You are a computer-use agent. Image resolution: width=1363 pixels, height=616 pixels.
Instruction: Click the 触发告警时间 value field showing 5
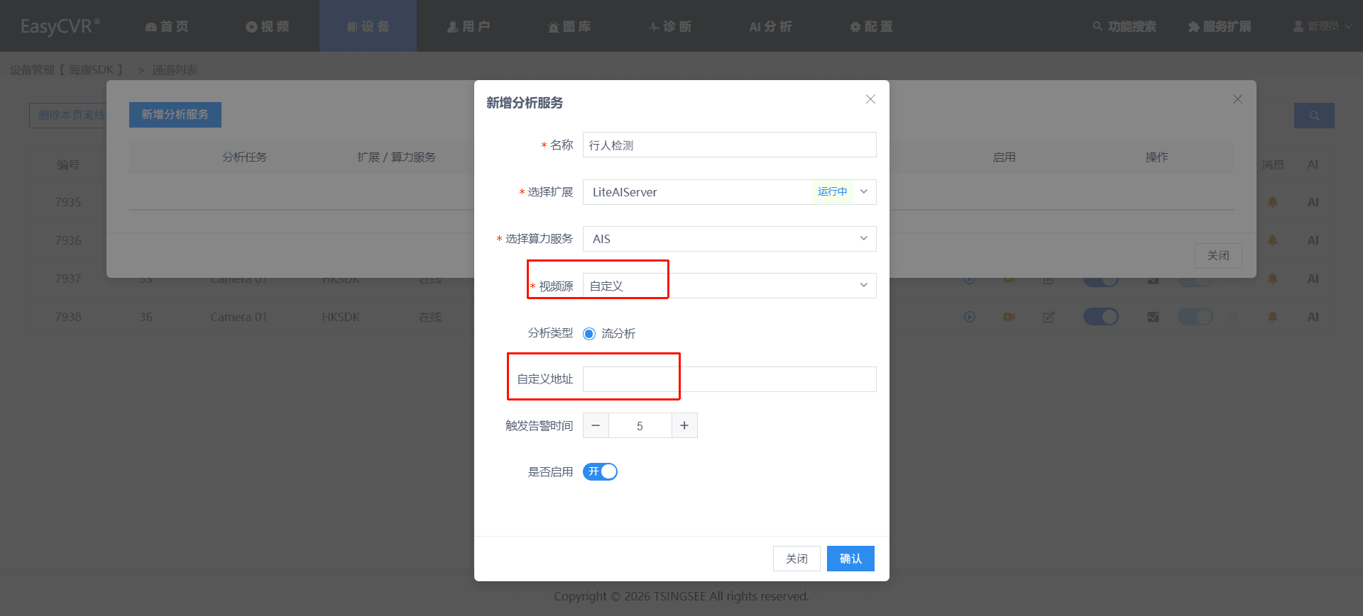point(640,425)
